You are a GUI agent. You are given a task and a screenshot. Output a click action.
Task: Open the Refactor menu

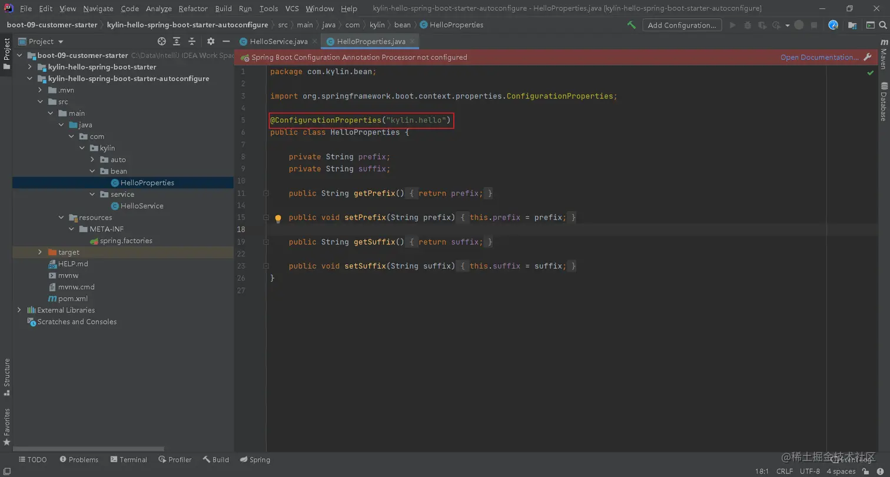click(x=193, y=8)
